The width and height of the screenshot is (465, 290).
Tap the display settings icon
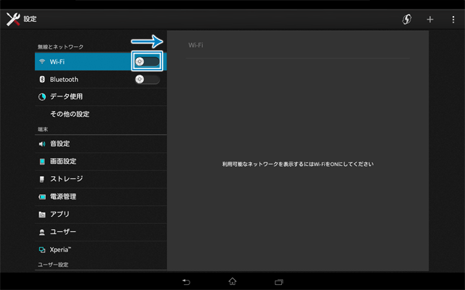42,161
